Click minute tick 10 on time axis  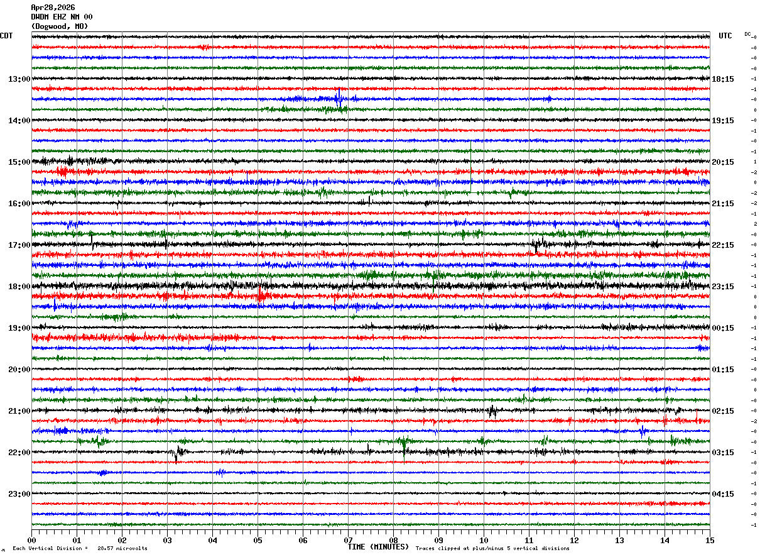click(484, 540)
